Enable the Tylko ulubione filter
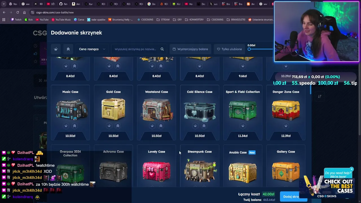This screenshot has width=361, height=203. pyautogui.click(x=229, y=49)
